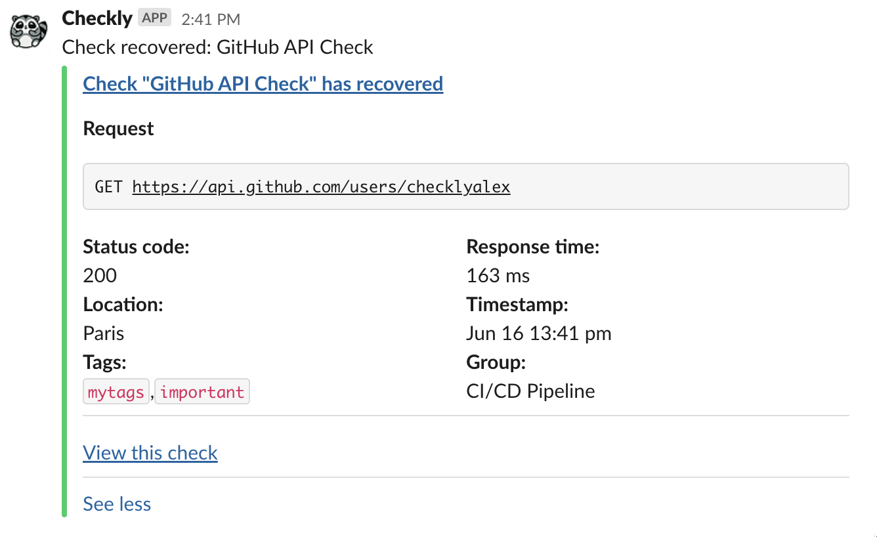This screenshot has width=877, height=537.
Task: Click the 2:41 PM message timestamp
Action: pyautogui.click(x=210, y=18)
